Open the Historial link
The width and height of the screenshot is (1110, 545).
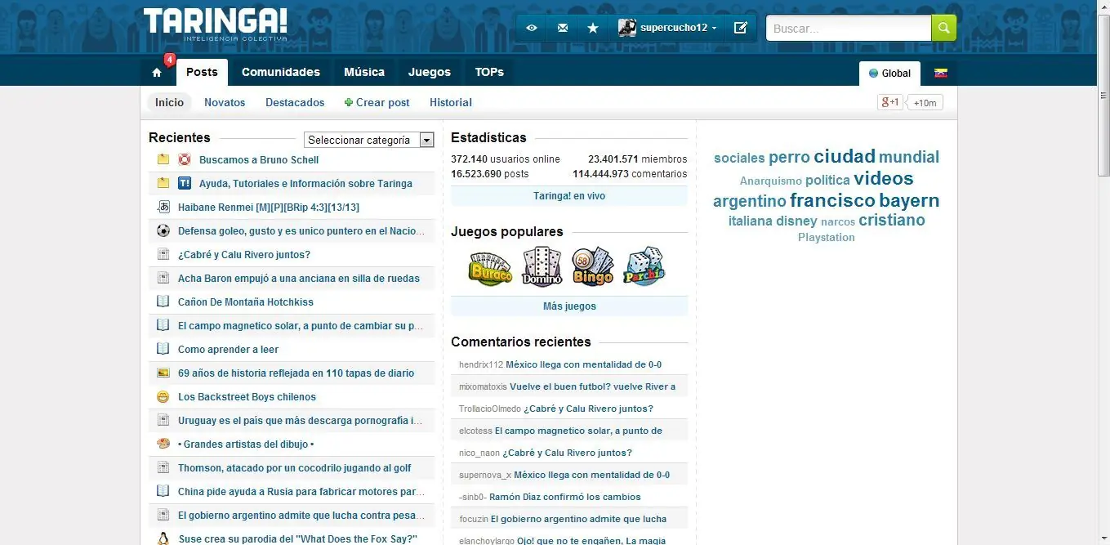tap(451, 102)
